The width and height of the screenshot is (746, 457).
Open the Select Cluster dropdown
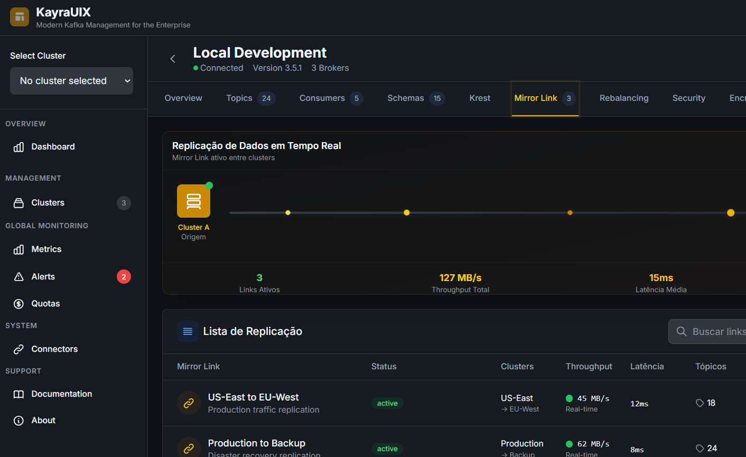click(71, 81)
